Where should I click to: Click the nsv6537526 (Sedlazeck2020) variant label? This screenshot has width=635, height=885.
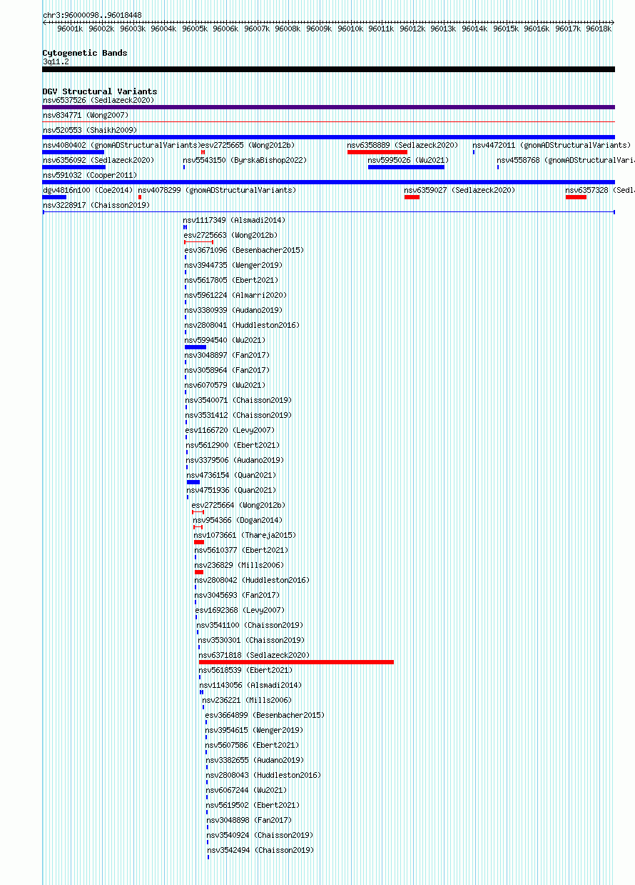point(98,100)
